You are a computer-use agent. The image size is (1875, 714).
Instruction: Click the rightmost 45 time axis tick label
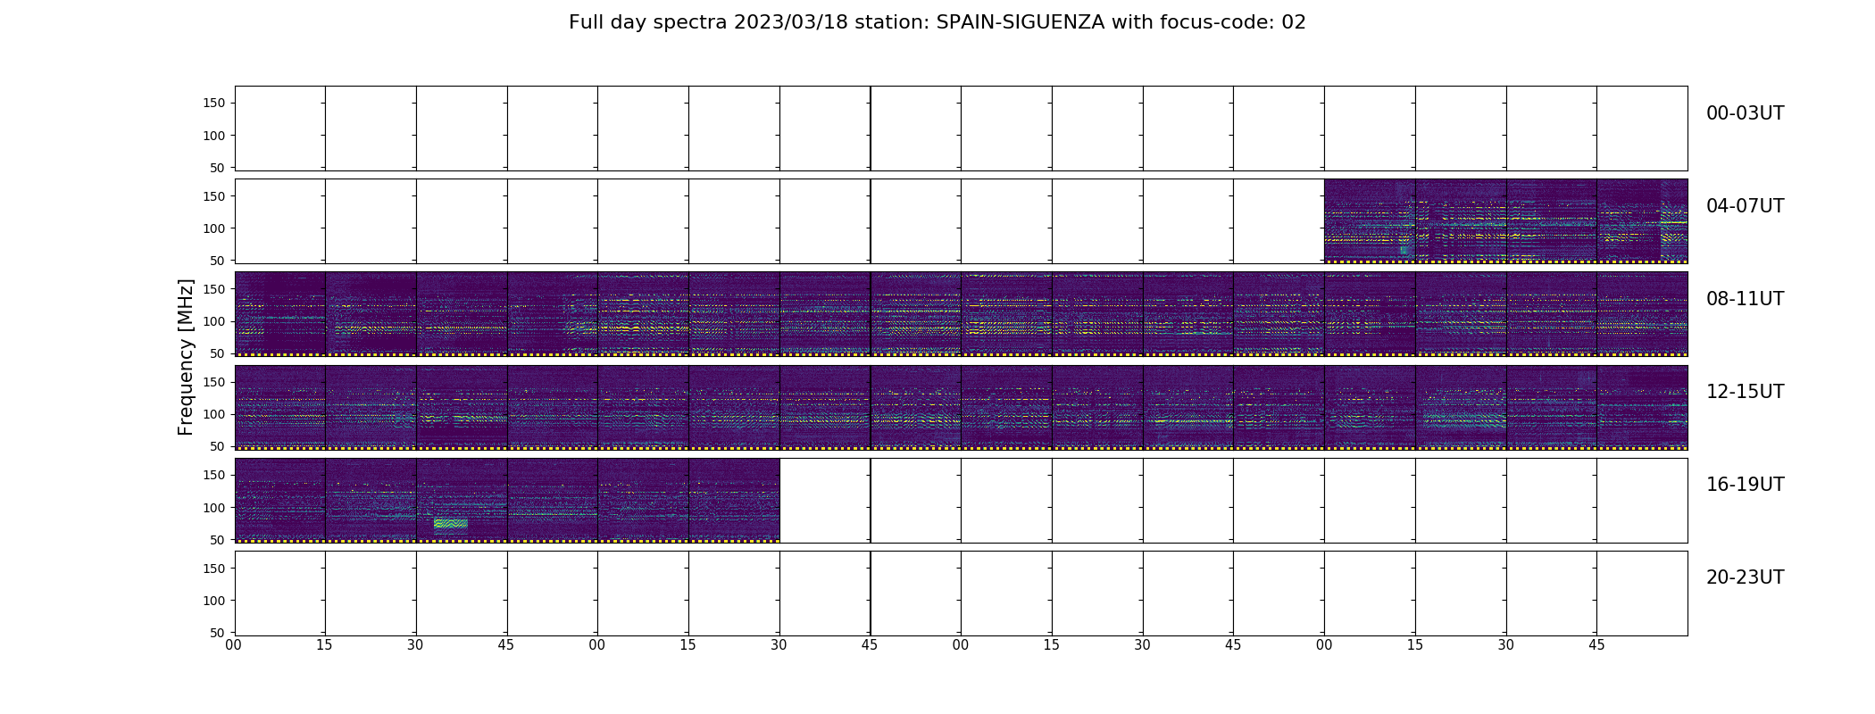(1596, 644)
